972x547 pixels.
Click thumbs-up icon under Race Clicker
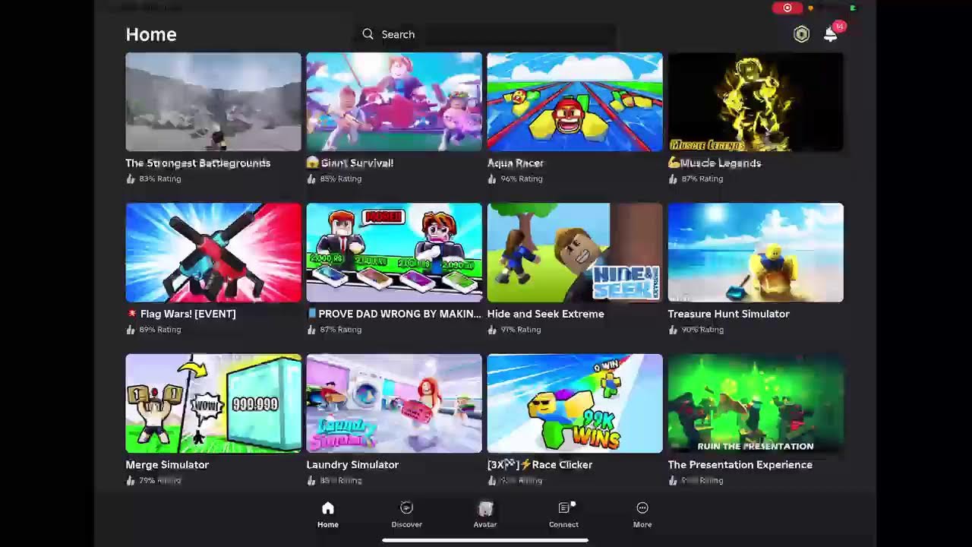[492, 480]
